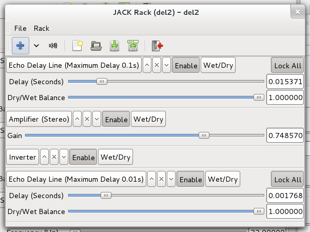Move the 0.01s Echo Delay Line up
The width and height of the screenshot is (310, 232).
coord(151,179)
